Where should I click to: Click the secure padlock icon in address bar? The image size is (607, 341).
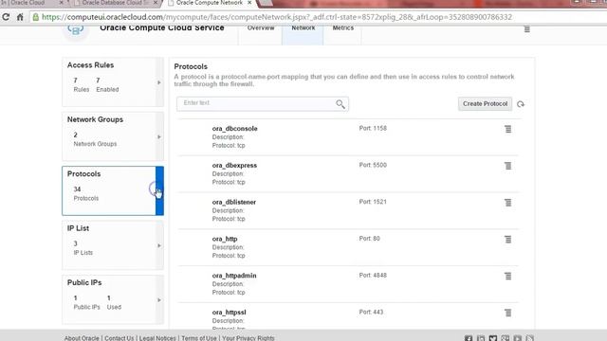tap(36, 17)
